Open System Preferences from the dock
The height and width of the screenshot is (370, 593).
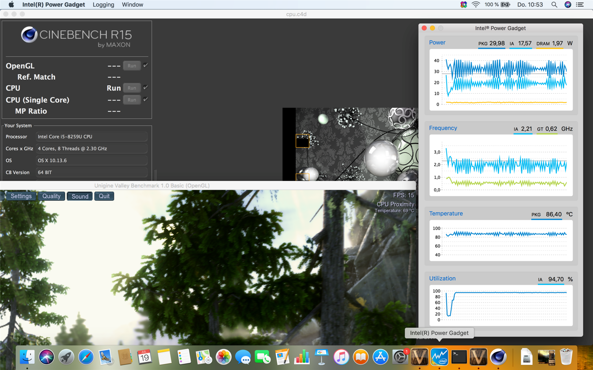[x=400, y=357]
